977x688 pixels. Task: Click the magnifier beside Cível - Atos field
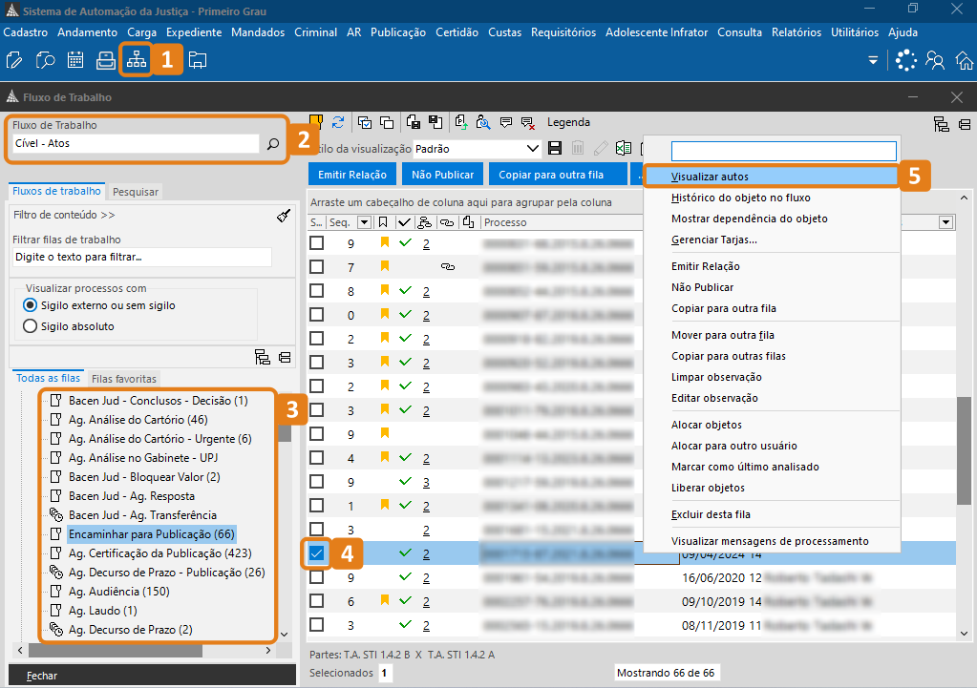272,144
